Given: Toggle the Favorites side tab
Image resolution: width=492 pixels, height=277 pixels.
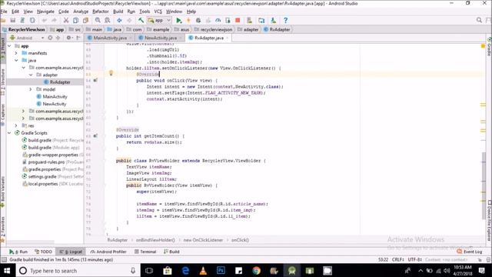Looking at the screenshot, I should 3,229.
